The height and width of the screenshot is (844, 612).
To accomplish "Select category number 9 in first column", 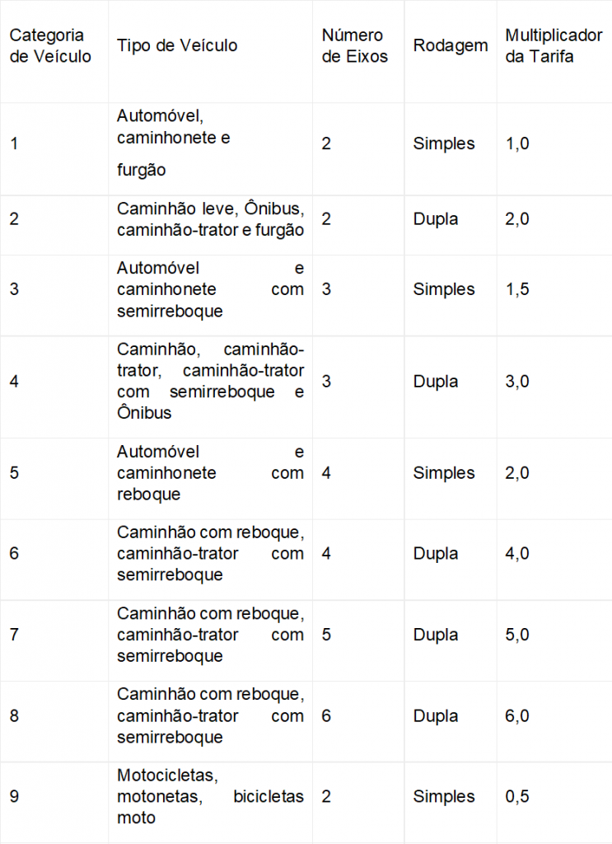I will [x=14, y=796].
